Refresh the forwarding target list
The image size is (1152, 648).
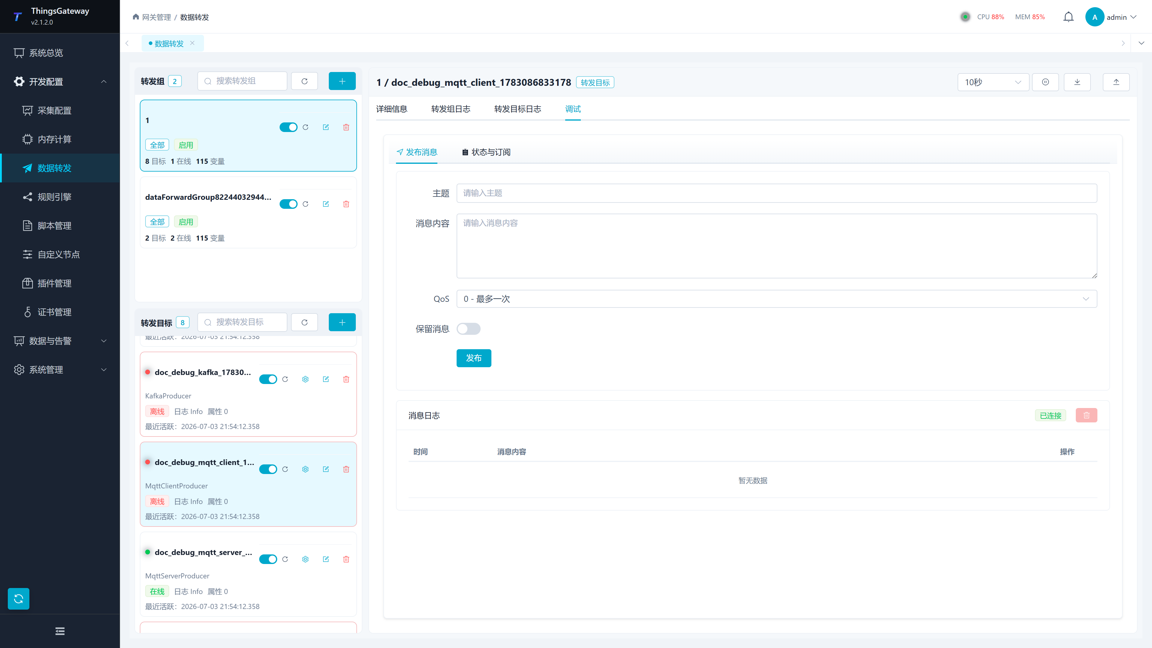click(x=304, y=322)
